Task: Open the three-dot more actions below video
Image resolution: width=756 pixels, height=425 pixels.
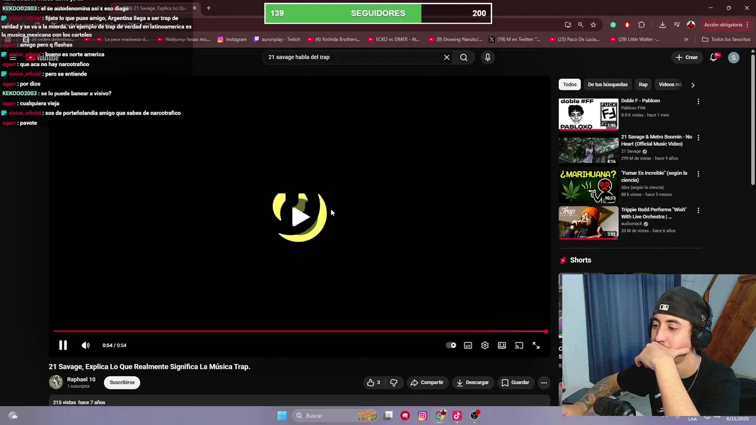Action: (x=544, y=382)
